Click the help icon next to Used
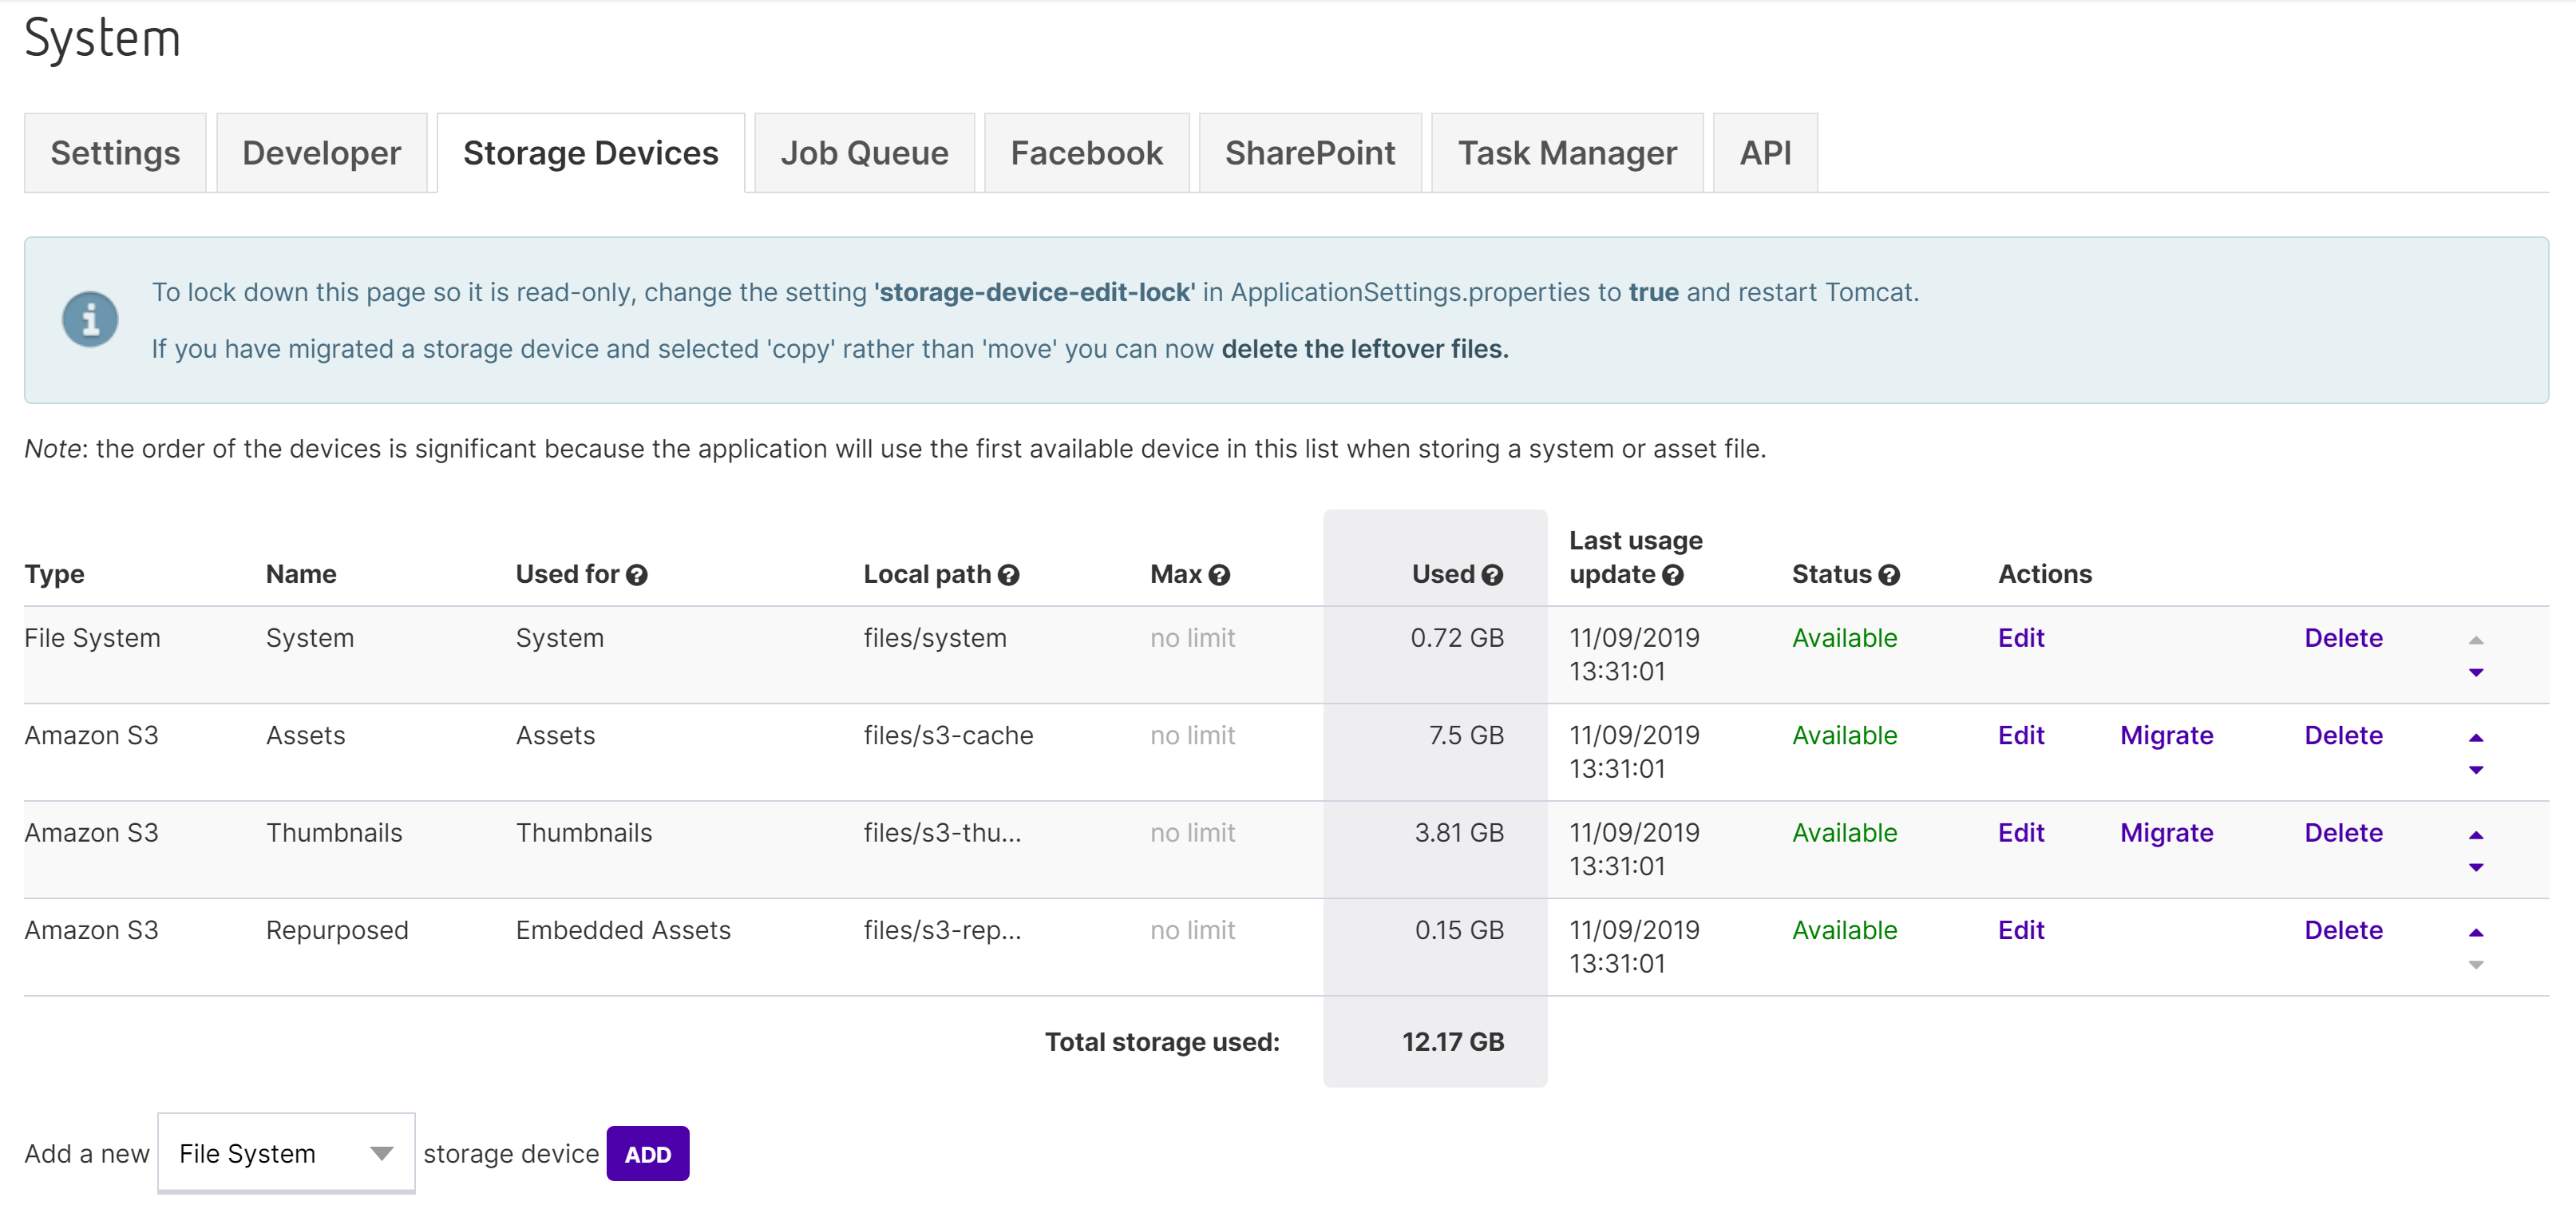The image size is (2576, 1205). (x=1492, y=575)
